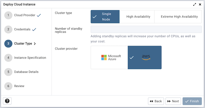Image resolution: width=205 pixels, height=108 pixels.
Task: Click the step 3 circle icon
Action: tap(8, 44)
